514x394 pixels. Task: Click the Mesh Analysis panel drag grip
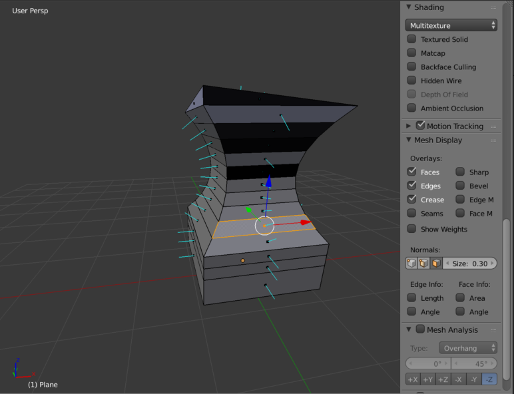tap(493, 330)
